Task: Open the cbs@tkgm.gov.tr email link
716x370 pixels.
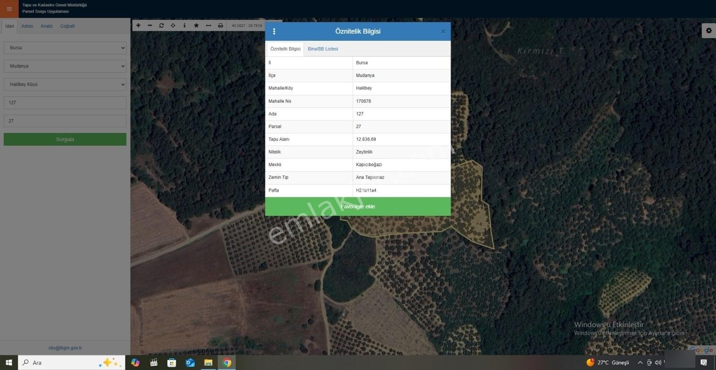Action: (65, 348)
